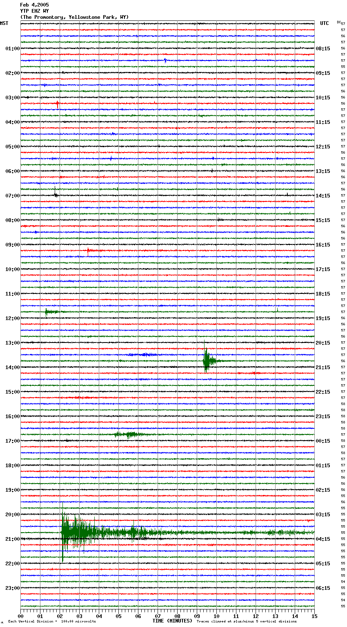Click the red event after 09:00
This screenshot has width=347, height=627.
[x=88, y=251]
